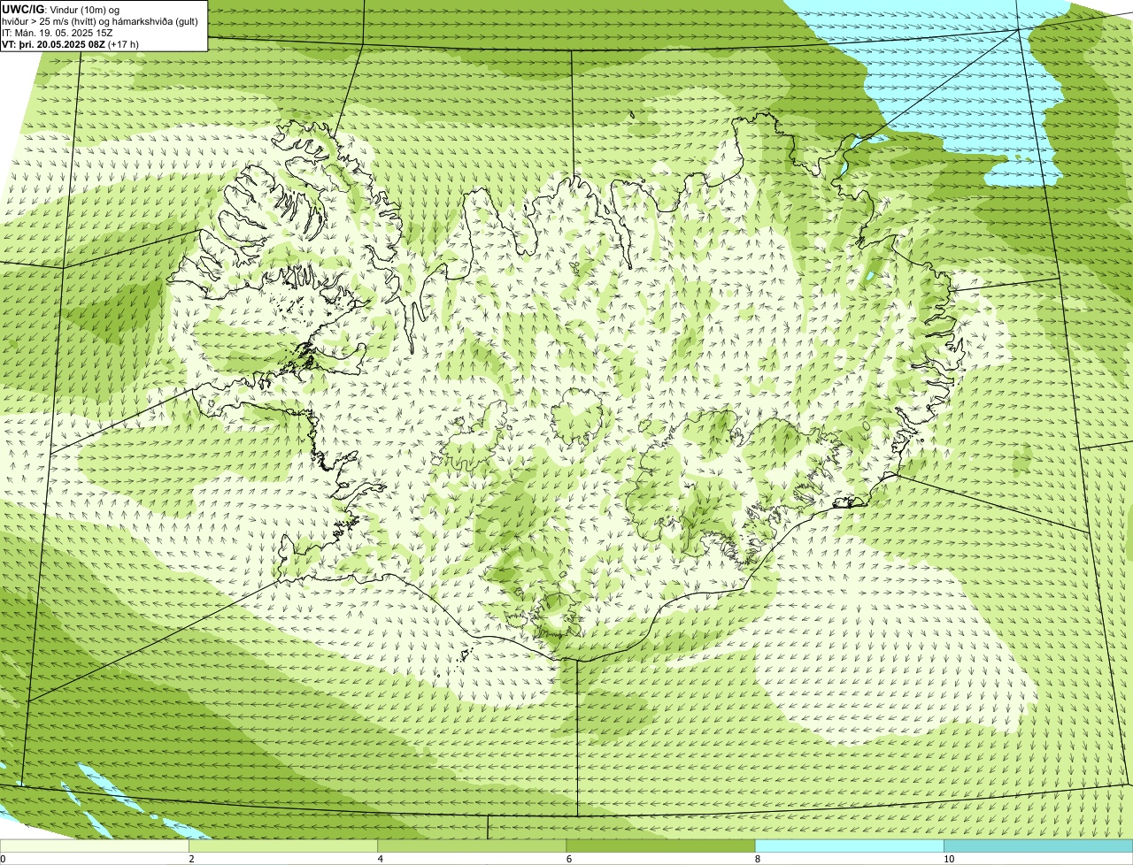Click the legend tick label "6"

pyautogui.click(x=568, y=860)
